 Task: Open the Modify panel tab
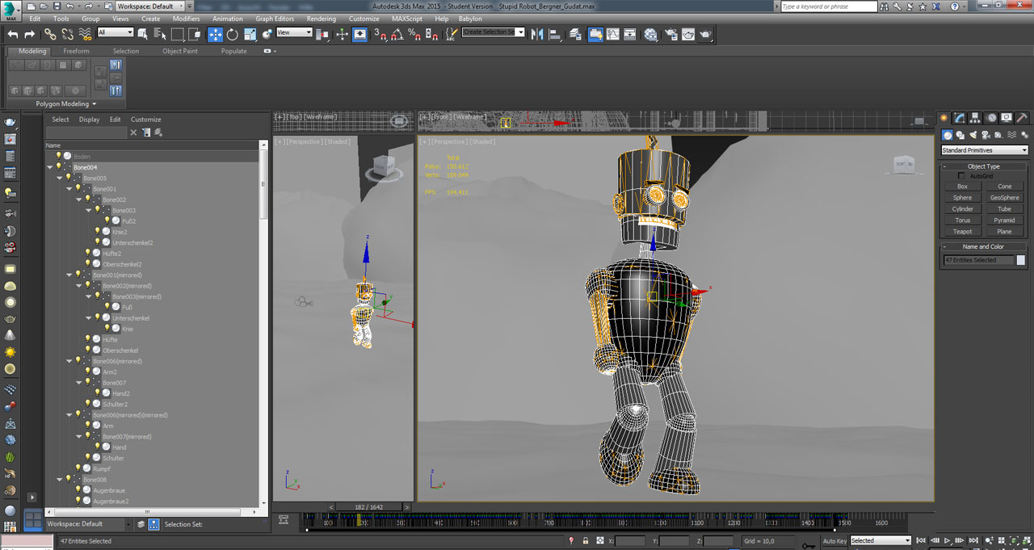959,118
